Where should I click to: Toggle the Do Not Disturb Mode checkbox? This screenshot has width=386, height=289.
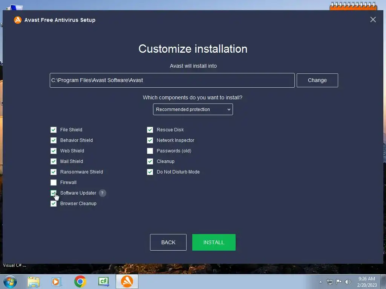click(x=150, y=172)
